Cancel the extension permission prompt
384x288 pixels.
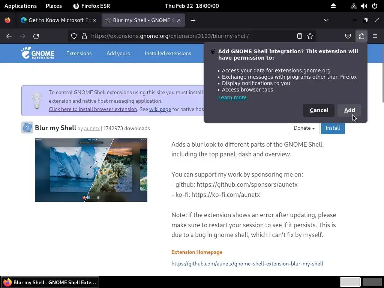point(319,111)
